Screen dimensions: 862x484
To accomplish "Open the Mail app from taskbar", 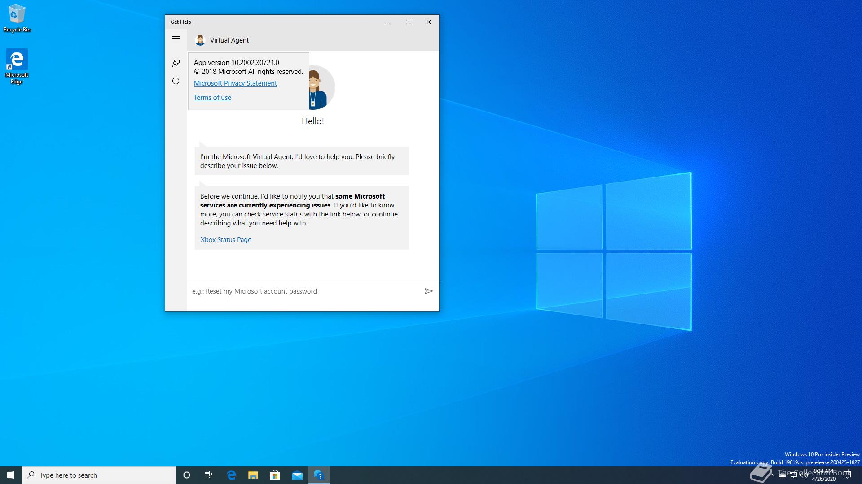I will (x=297, y=475).
